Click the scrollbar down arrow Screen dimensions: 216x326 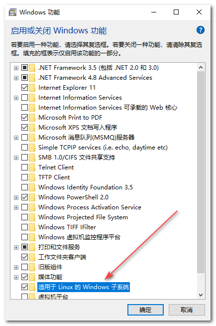(x=201, y=295)
